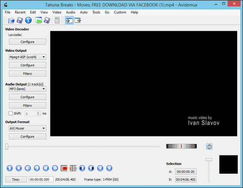Image resolution: width=243 pixels, height=188 pixels.
Task: Open the Video Output codec dropdown
Action: click(x=27, y=57)
